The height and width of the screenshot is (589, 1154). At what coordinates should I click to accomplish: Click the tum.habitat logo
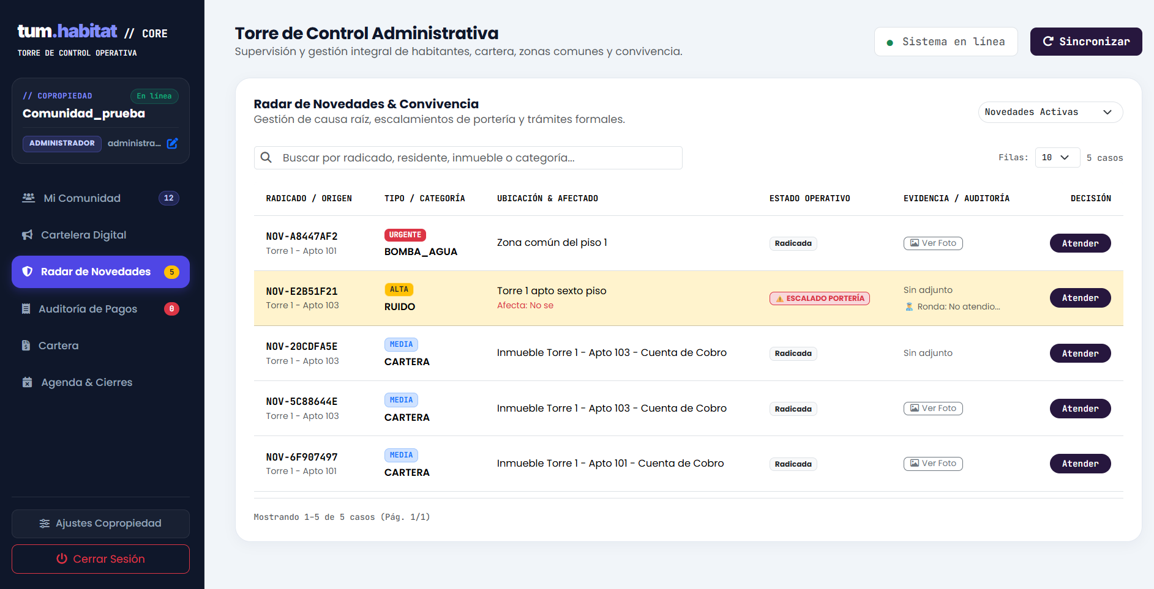click(x=67, y=31)
